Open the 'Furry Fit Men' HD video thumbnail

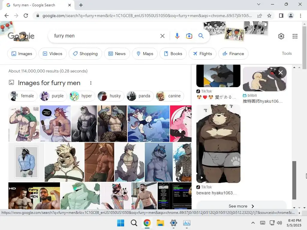tap(34, 196)
